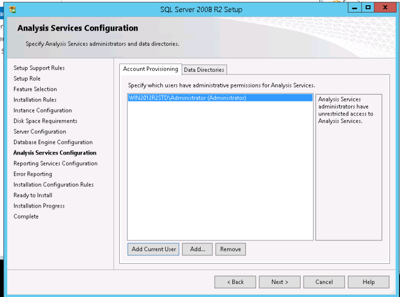Click the administrators description panel text
400x297 pixels.
coord(346,110)
